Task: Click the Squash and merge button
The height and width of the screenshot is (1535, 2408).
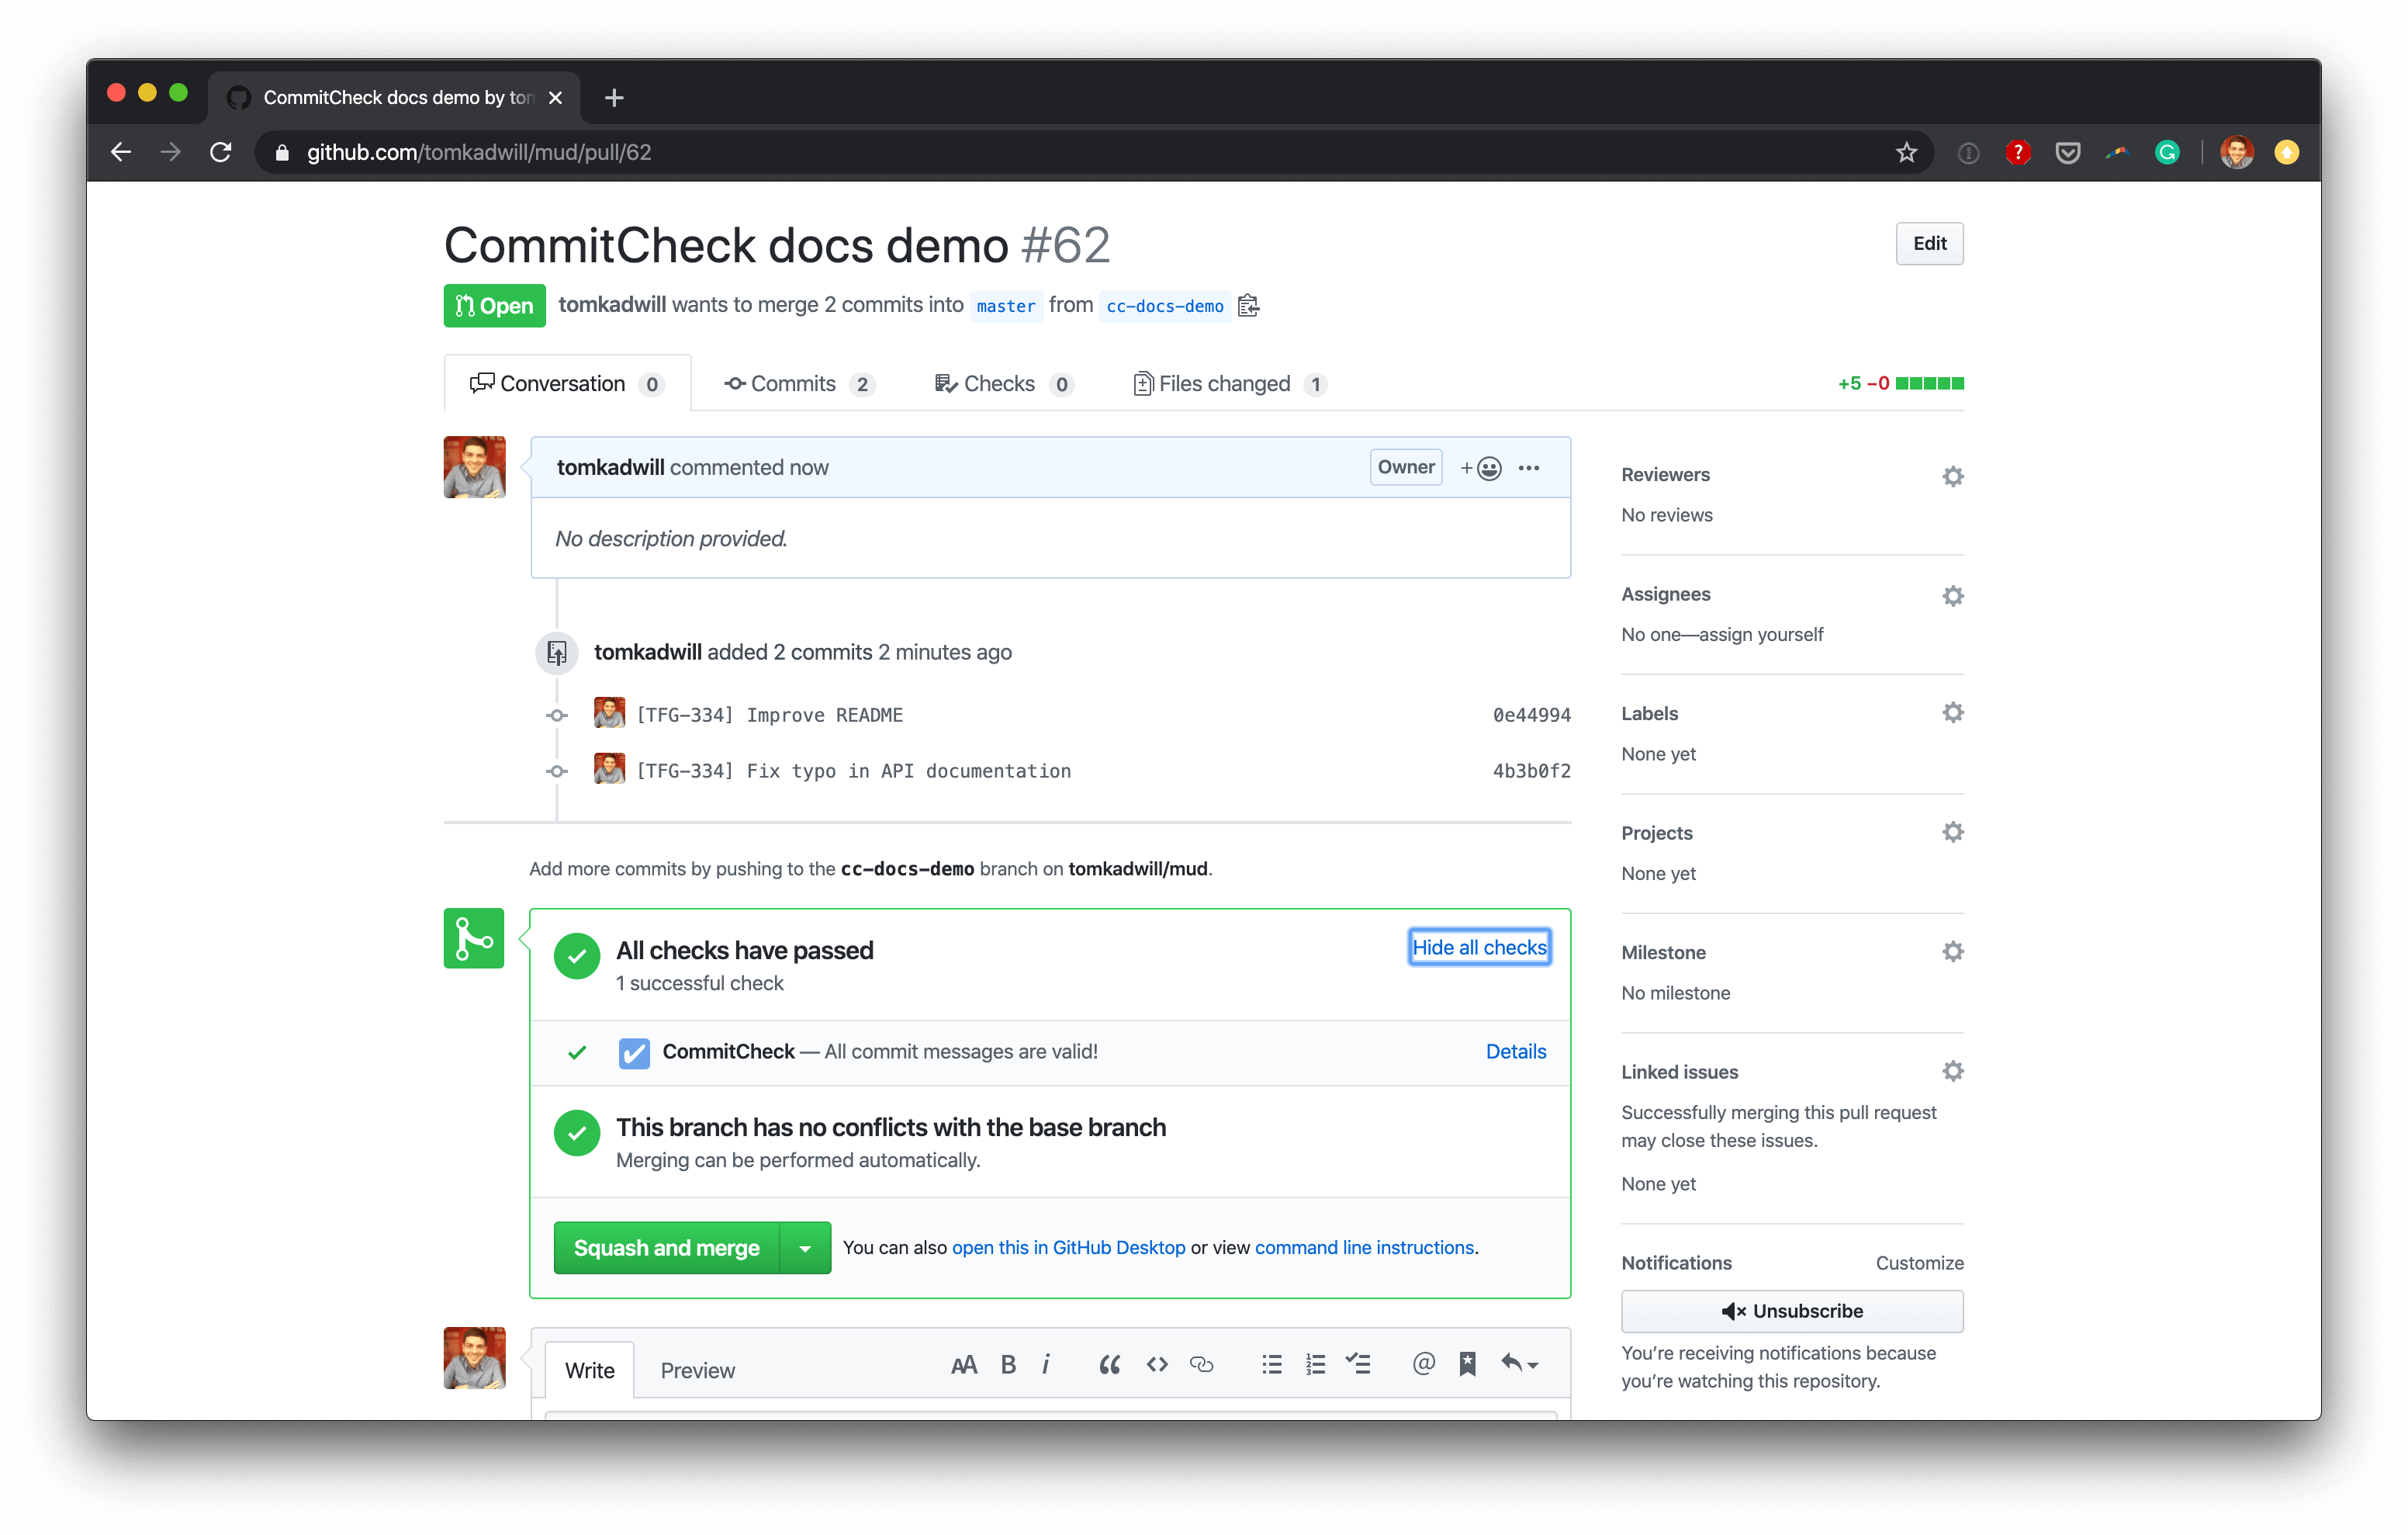Action: pos(667,1248)
